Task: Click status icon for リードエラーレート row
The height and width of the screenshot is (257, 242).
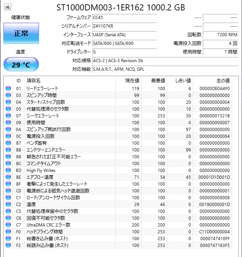Action: click(8, 88)
